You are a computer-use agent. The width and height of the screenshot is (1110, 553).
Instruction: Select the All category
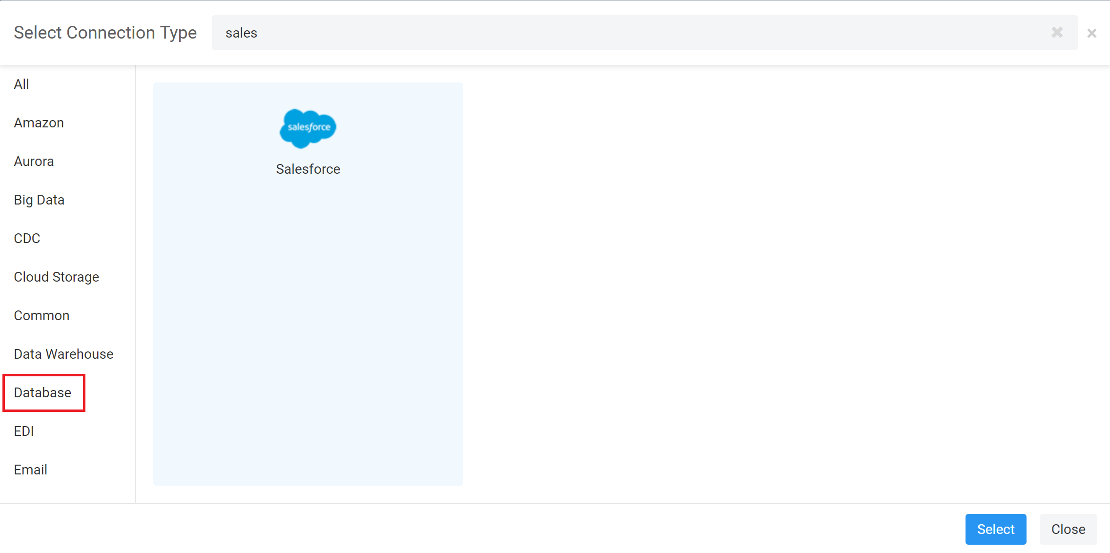pos(21,84)
